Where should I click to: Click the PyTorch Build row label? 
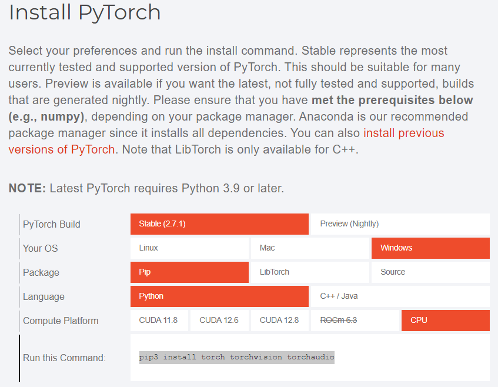[x=52, y=224]
